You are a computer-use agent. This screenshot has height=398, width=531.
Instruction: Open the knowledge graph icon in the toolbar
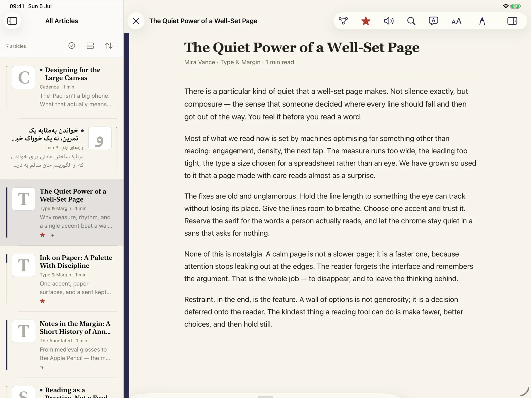[x=343, y=21]
